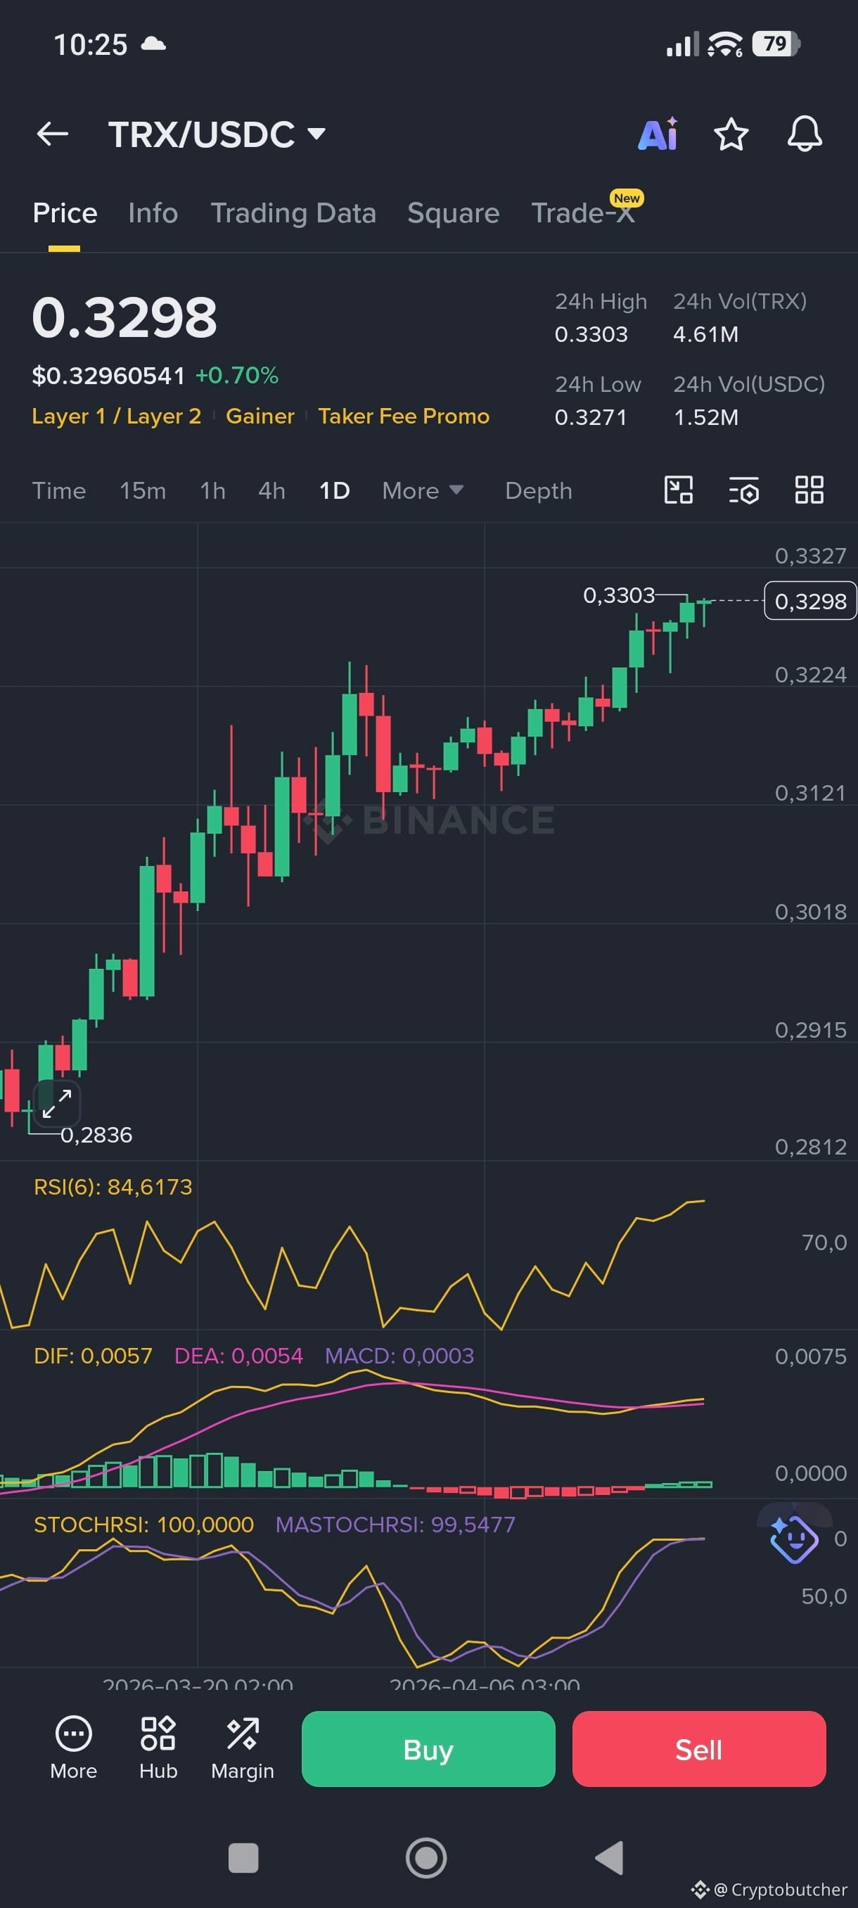Select the 1D interval
The height and width of the screenshot is (1908, 858).
[334, 490]
